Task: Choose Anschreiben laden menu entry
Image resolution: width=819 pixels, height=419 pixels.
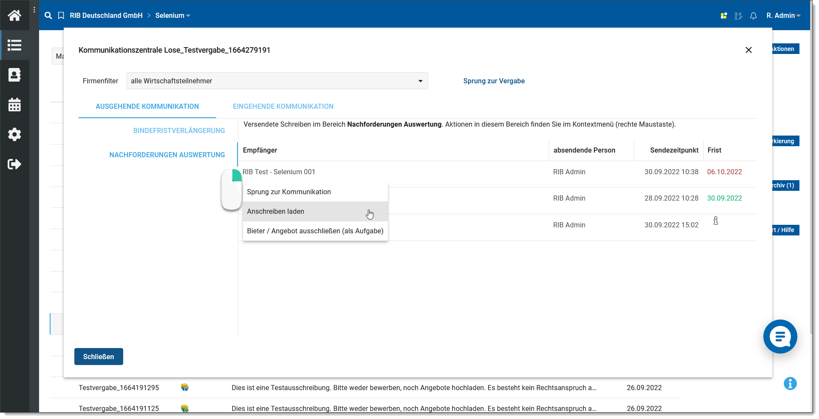Action: [315, 212]
